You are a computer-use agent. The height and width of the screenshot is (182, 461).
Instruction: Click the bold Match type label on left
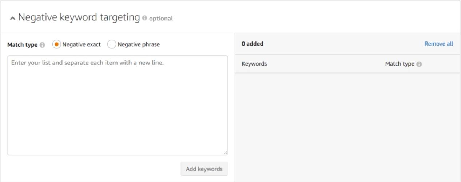(x=22, y=45)
